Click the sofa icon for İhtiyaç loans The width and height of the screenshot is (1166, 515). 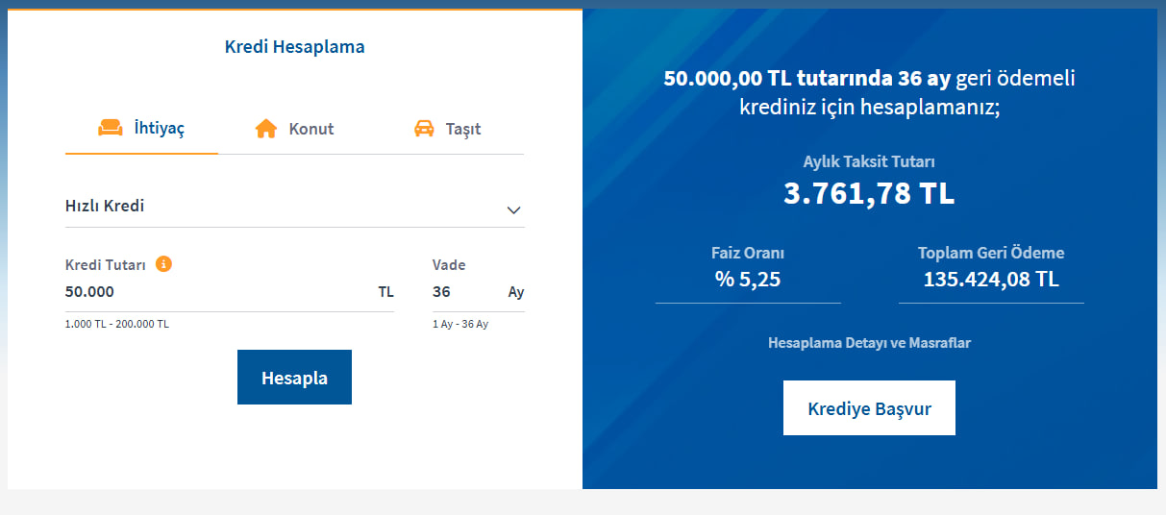pos(111,128)
